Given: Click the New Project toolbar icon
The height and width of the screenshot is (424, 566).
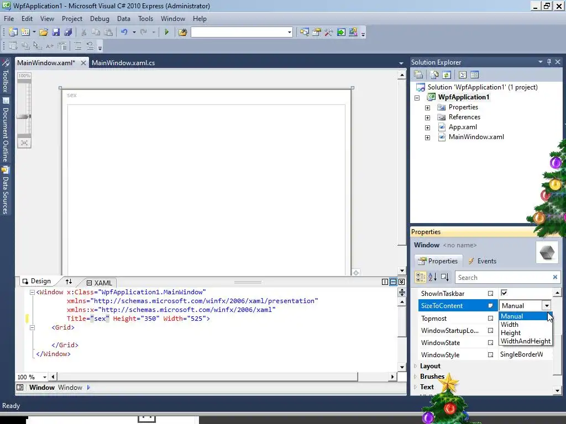Looking at the screenshot, I should click(x=13, y=33).
